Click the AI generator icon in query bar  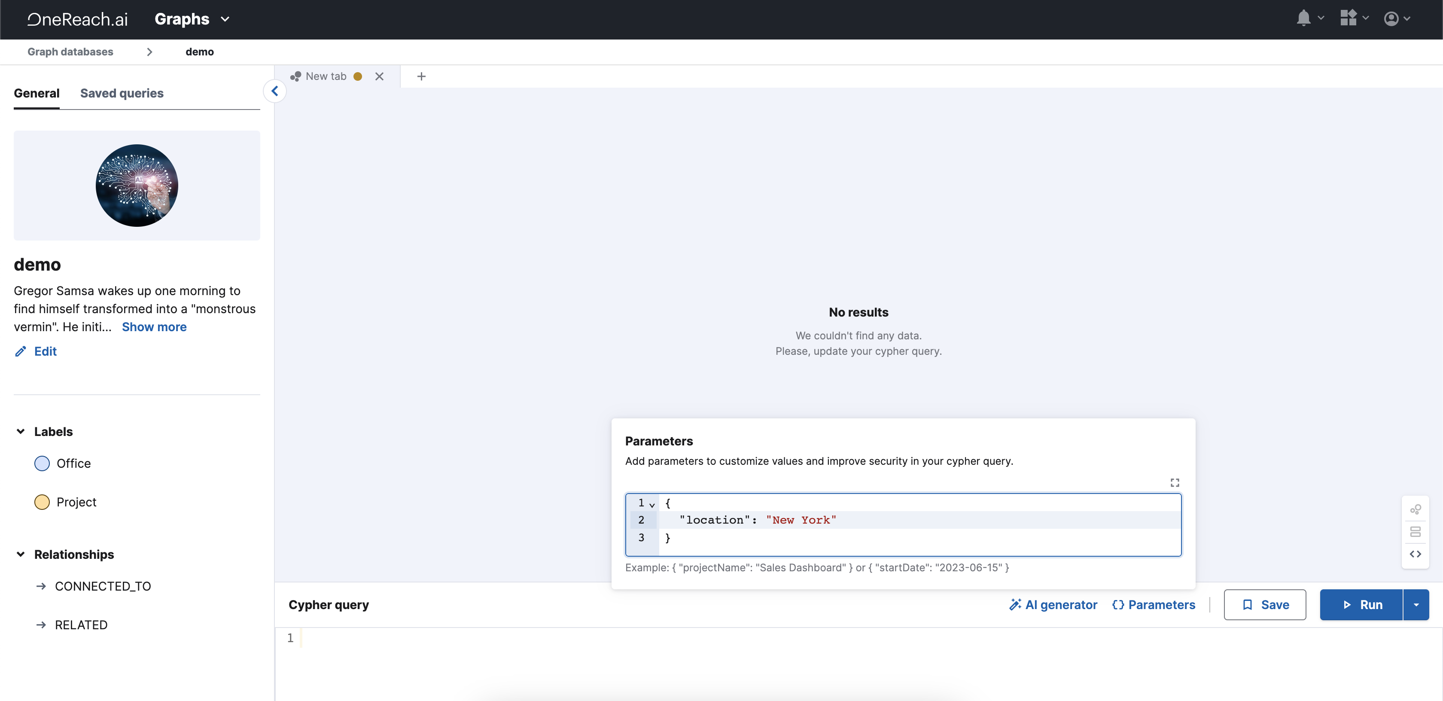click(1014, 604)
